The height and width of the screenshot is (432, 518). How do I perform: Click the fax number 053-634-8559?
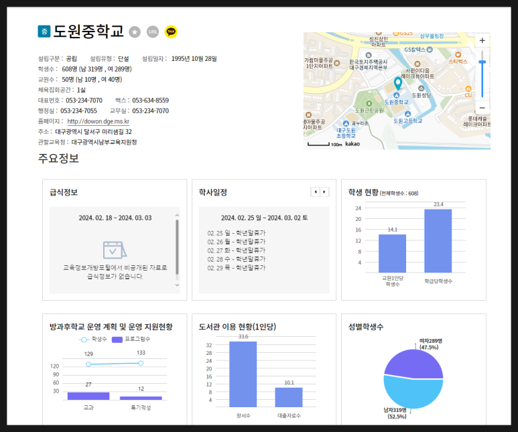pyautogui.click(x=150, y=100)
